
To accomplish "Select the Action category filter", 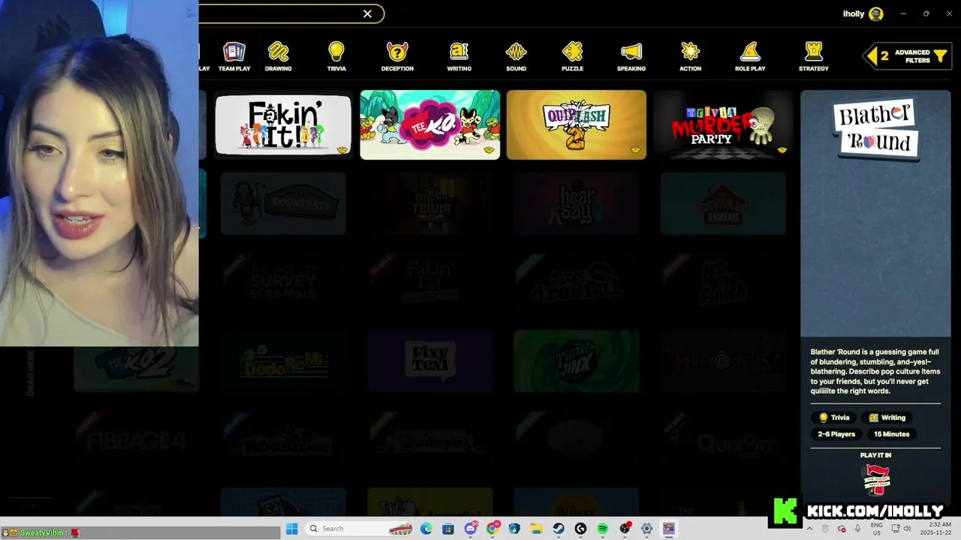I will tap(690, 57).
